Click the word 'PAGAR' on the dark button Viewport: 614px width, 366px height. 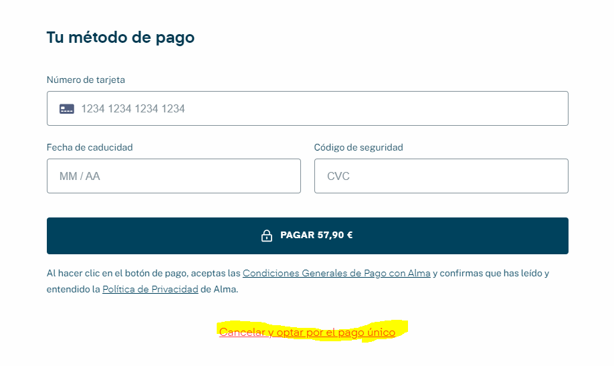coord(298,235)
